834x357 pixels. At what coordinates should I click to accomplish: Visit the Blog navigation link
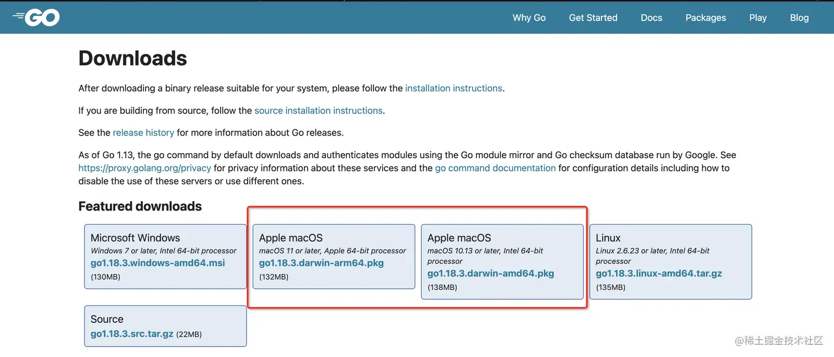point(799,18)
